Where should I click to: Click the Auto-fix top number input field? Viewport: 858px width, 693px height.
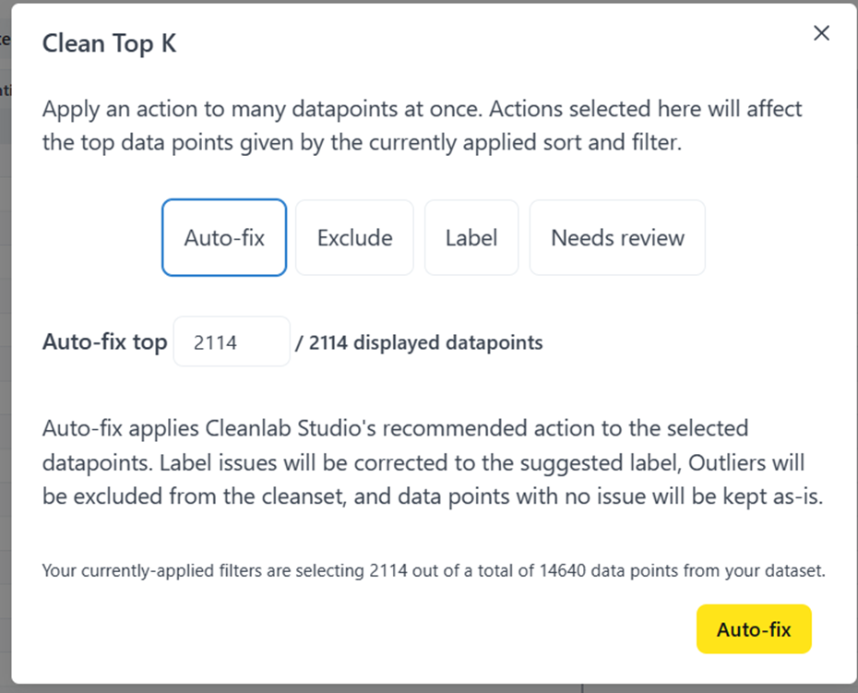pos(232,341)
